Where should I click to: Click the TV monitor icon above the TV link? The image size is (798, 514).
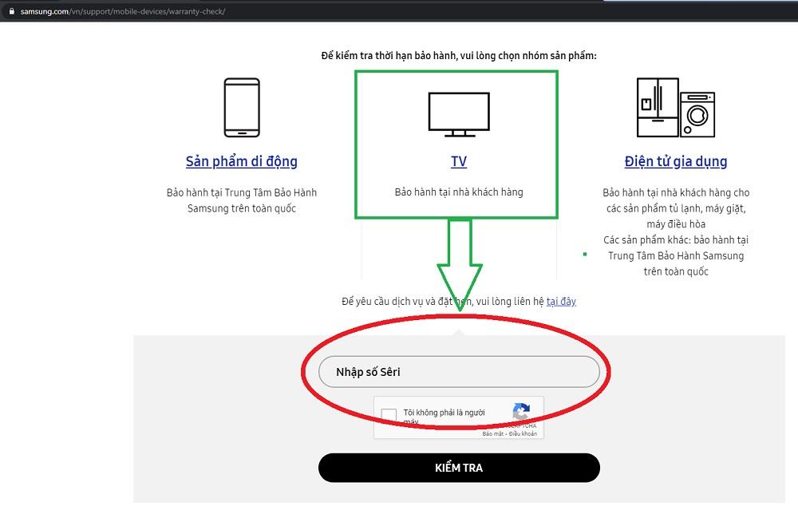458,112
